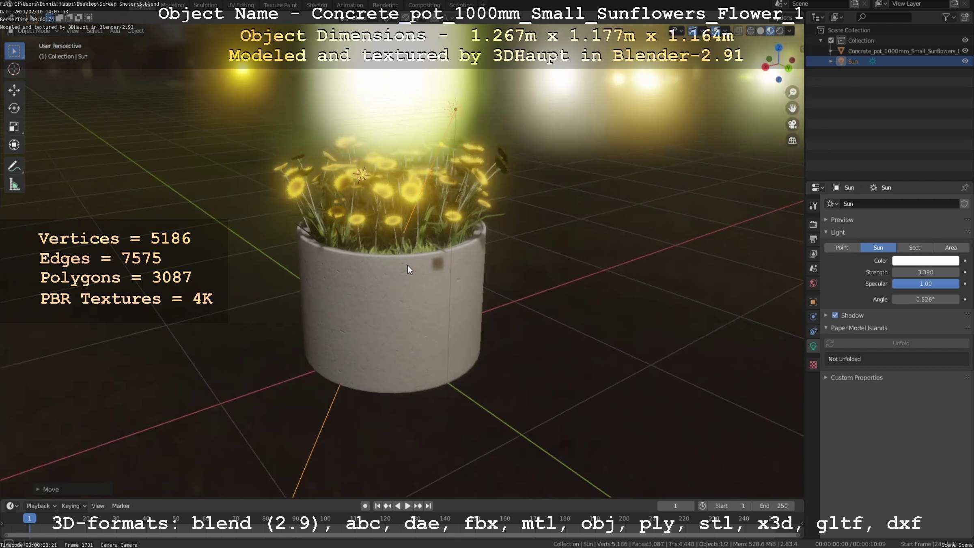Open the timeline Marker menu
The image size is (974, 548).
(121, 506)
